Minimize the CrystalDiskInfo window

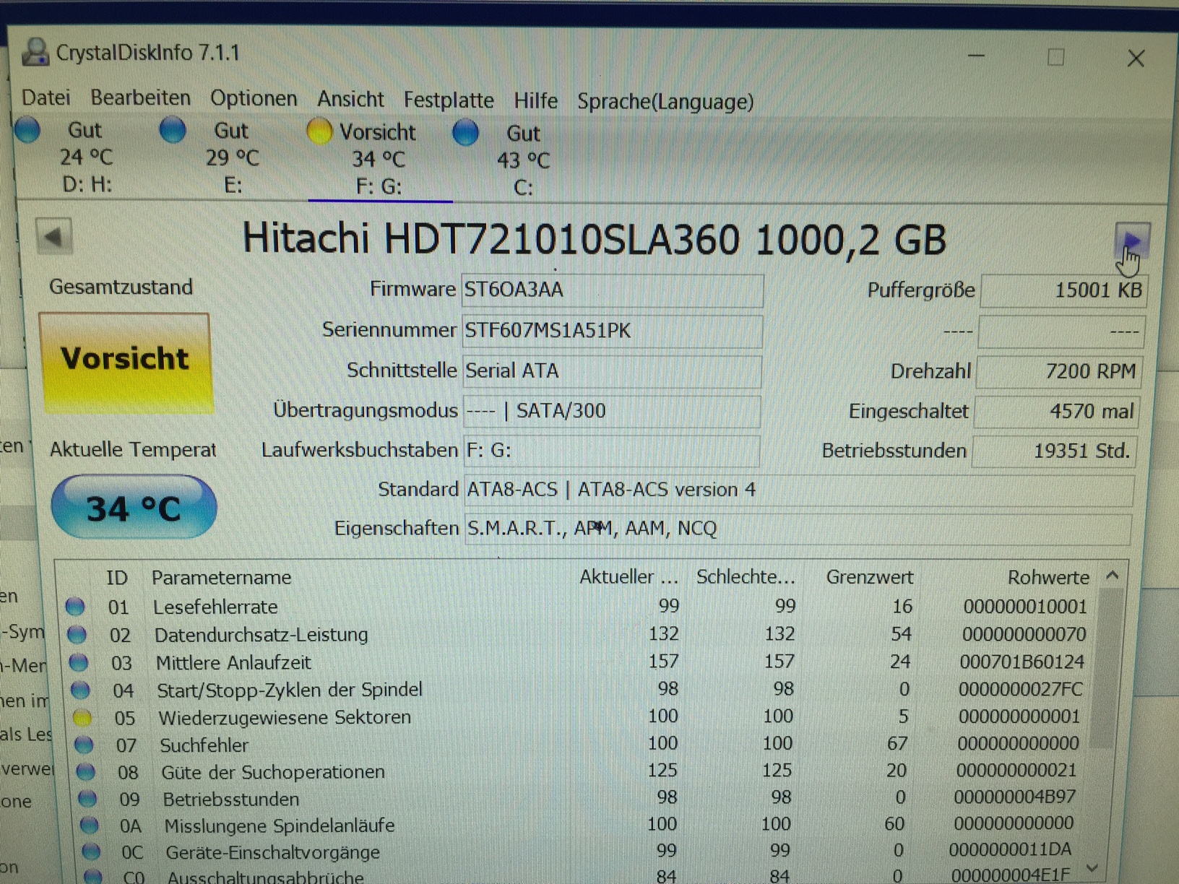point(977,55)
